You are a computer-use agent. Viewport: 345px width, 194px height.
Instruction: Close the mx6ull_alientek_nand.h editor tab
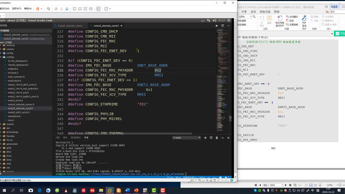121,26
